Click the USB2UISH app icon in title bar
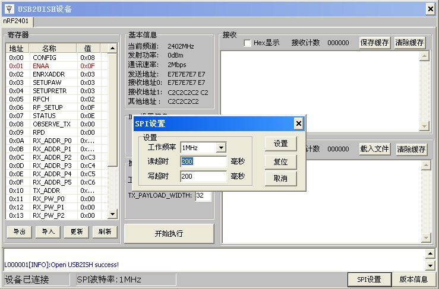 coord(9,9)
